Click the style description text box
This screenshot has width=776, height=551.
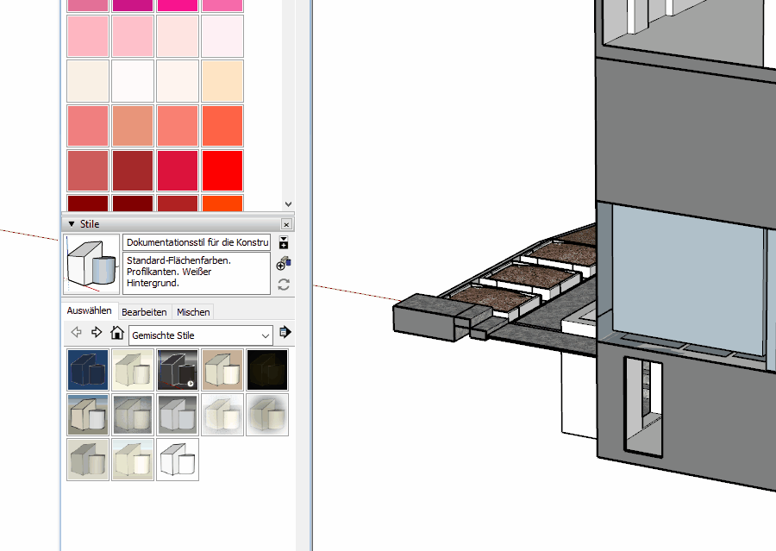coord(197,272)
